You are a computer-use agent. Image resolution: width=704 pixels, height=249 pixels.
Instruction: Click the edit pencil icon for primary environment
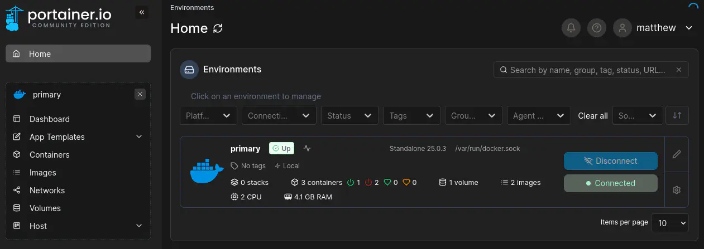tap(677, 154)
